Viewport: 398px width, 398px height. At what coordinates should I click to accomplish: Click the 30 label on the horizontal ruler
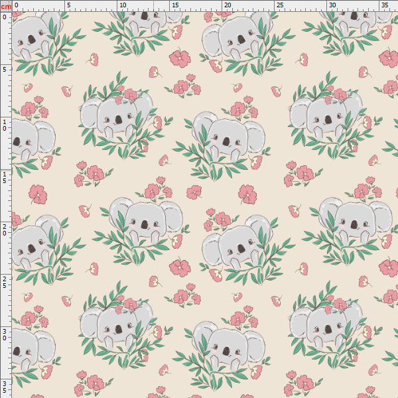click(332, 5)
